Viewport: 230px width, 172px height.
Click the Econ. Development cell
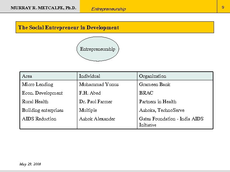[x=42, y=93]
